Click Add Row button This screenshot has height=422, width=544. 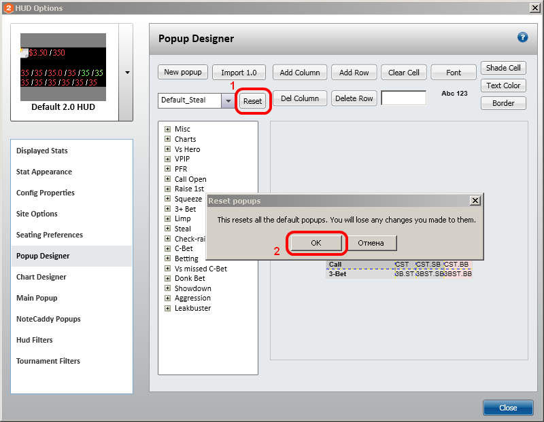click(354, 73)
